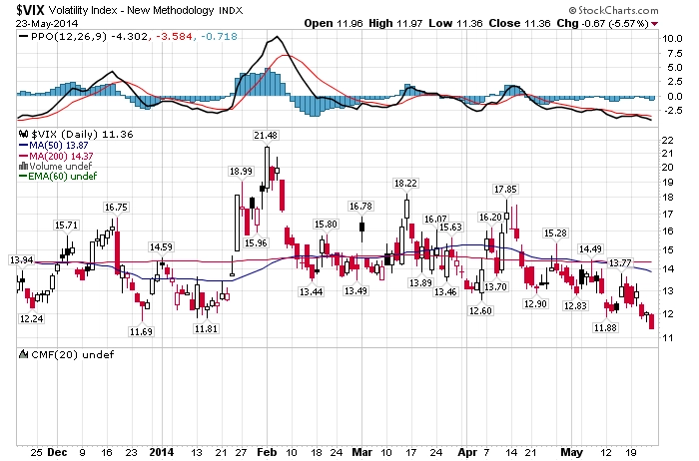Click the CMF(20) area chart icon
The image size is (699, 461).
point(23,354)
